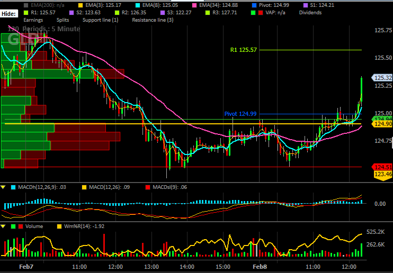This screenshot has width=393, height=273.
Task: Click the yellow 123.46 price tag
Action: tap(383, 175)
